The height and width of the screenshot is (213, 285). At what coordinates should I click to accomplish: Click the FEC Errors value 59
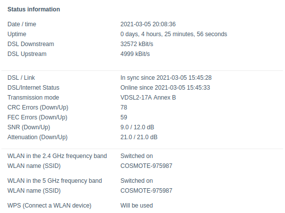(x=123, y=117)
